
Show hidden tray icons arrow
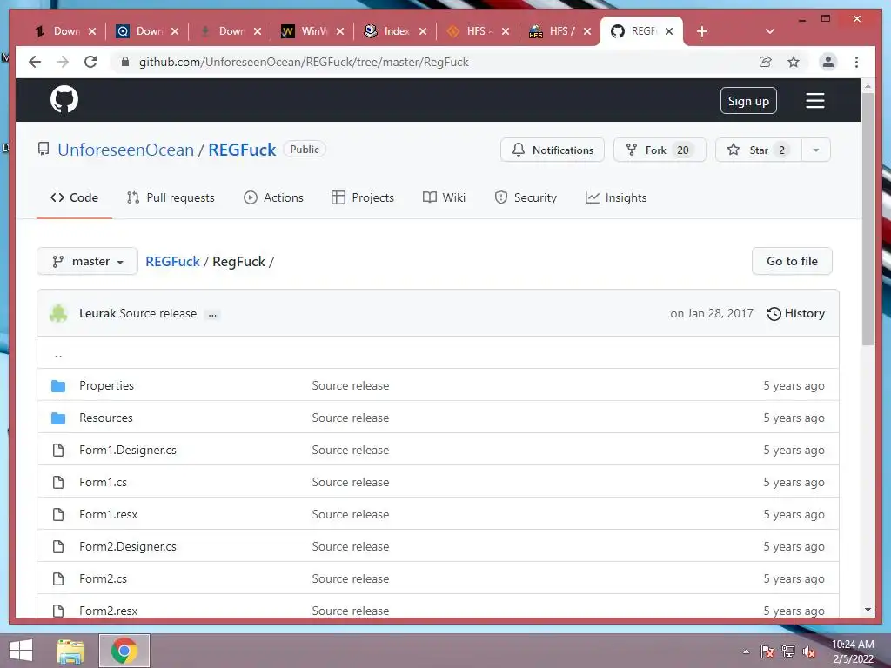[746, 651]
